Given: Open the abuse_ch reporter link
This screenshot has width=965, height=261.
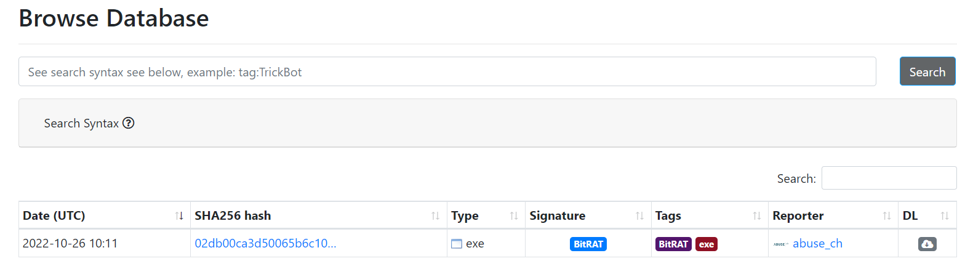Looking at the screenshot, I should tap(817, 244).
